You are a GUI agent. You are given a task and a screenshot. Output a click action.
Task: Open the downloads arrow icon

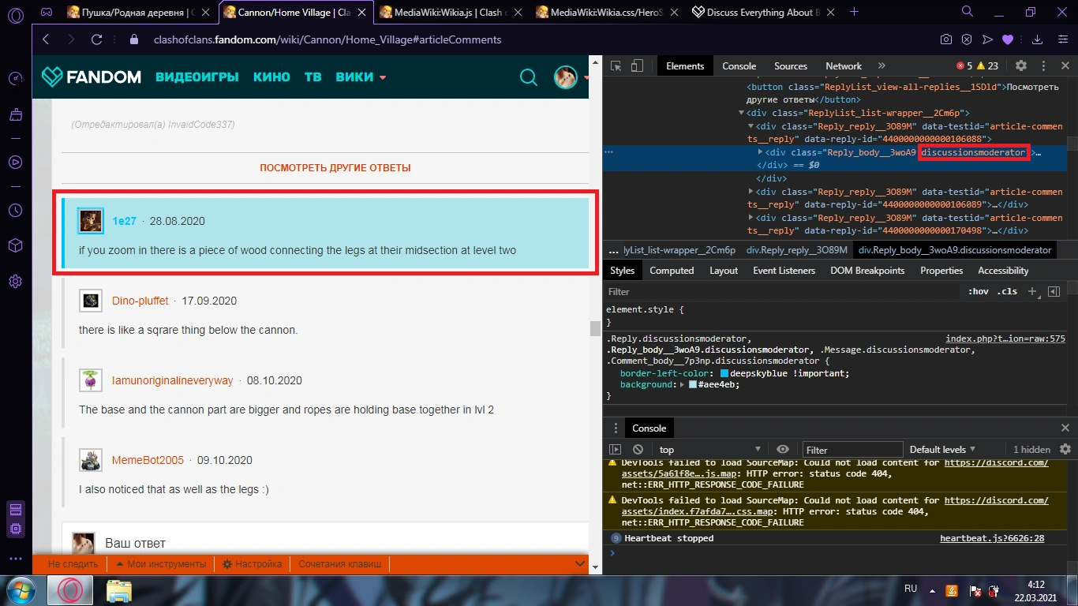1038,39
